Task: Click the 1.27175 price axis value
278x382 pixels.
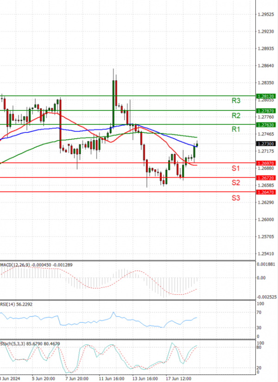Action: point(266,151)
